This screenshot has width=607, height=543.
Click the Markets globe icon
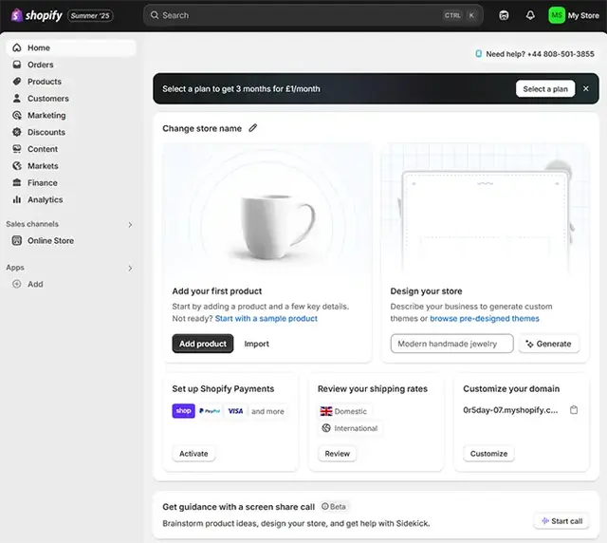tap(17, 165)
